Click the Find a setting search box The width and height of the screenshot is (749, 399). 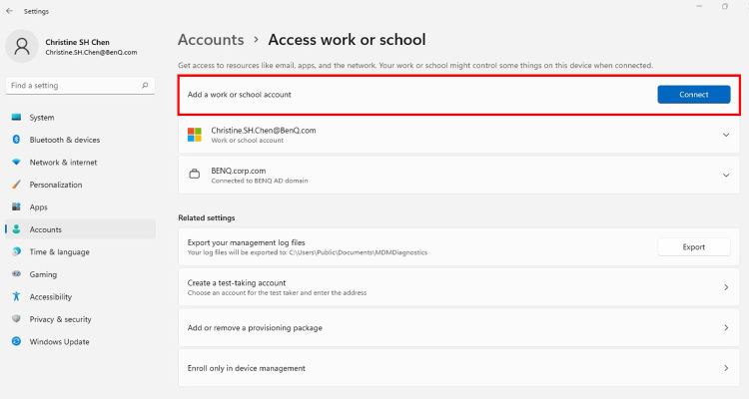coord(80,86)
